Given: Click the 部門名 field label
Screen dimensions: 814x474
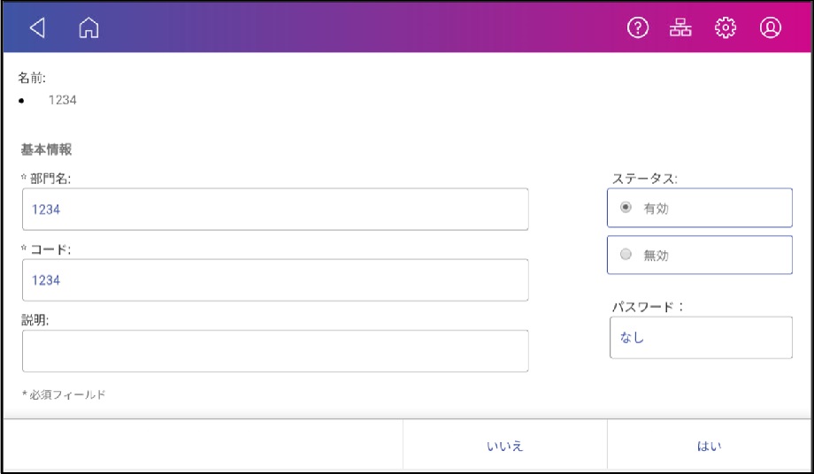Looking at the screenshot, I should pos(46,179).
